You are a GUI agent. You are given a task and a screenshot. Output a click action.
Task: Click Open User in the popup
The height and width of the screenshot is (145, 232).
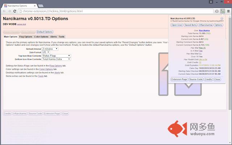click(177, 25)
